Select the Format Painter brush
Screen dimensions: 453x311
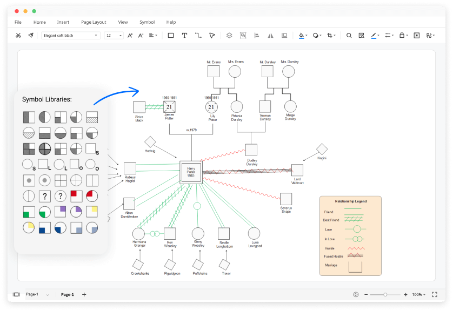click(x=31, y=36)
